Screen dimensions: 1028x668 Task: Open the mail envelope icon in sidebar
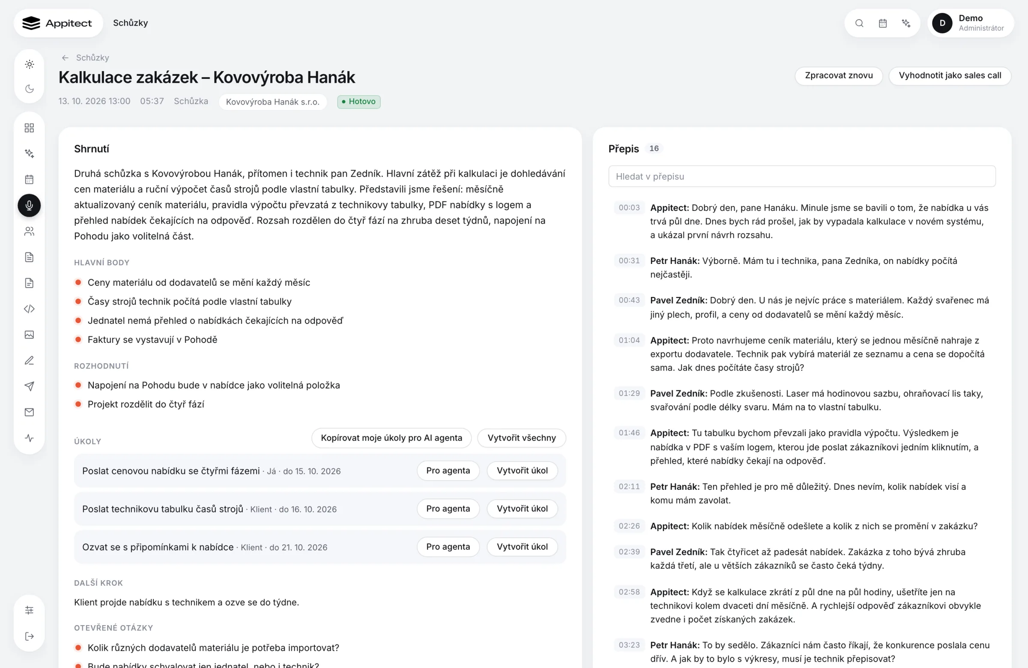[30, 412]
